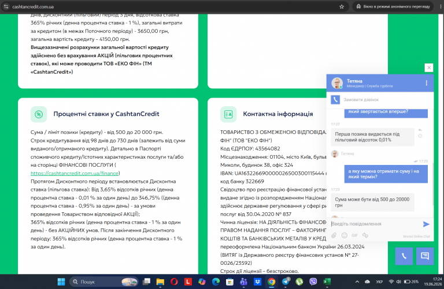Open Excel from the taskbar
Screen dimensions: 444x289
[x=327, y=282]
